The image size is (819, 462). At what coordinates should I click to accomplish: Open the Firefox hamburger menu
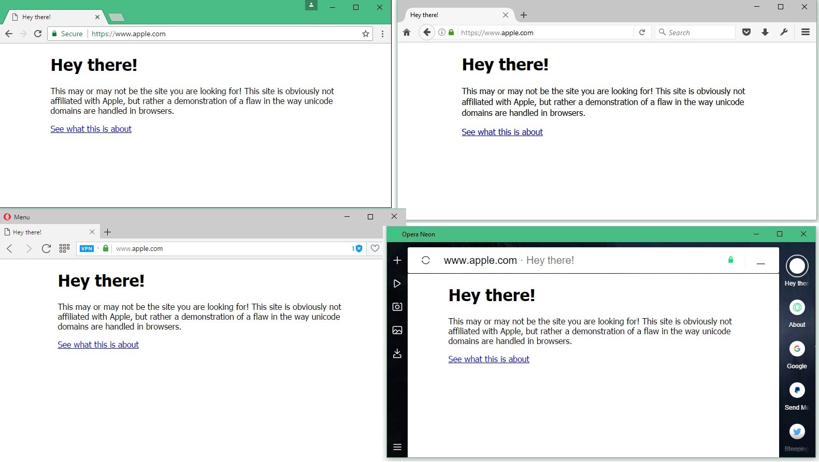coord(806,32)
